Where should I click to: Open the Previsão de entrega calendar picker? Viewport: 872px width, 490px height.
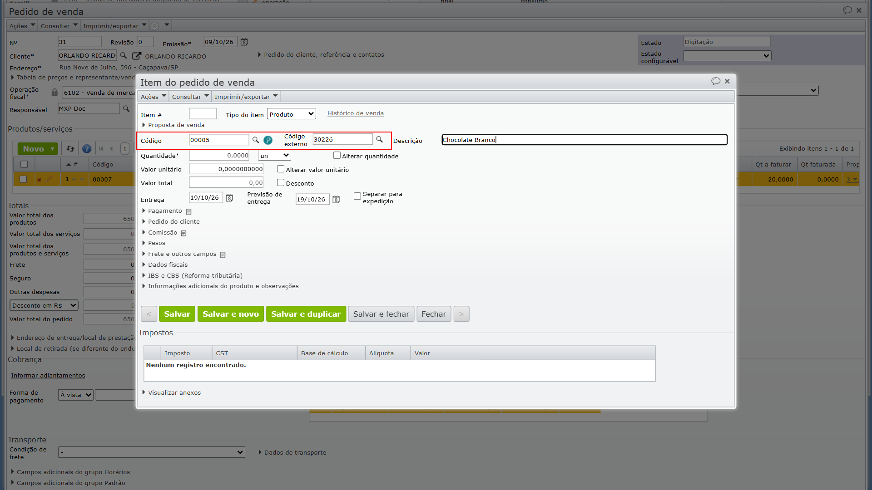336,200
